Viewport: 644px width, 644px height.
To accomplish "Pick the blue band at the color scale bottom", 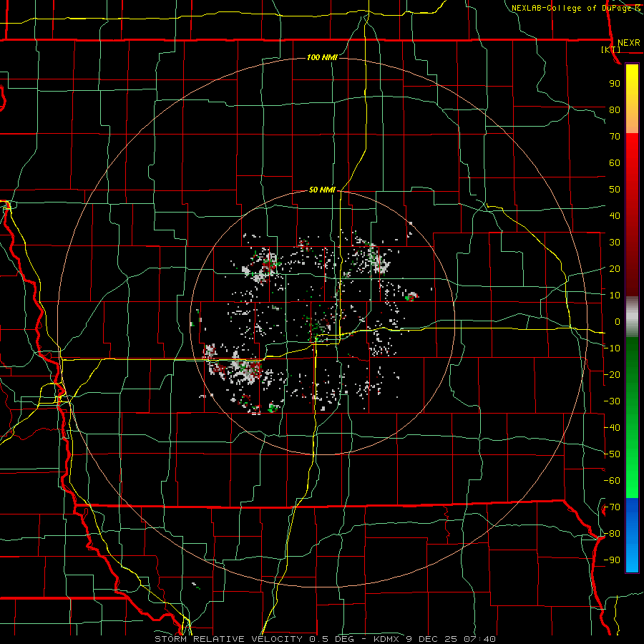I will tap(632, 535).
